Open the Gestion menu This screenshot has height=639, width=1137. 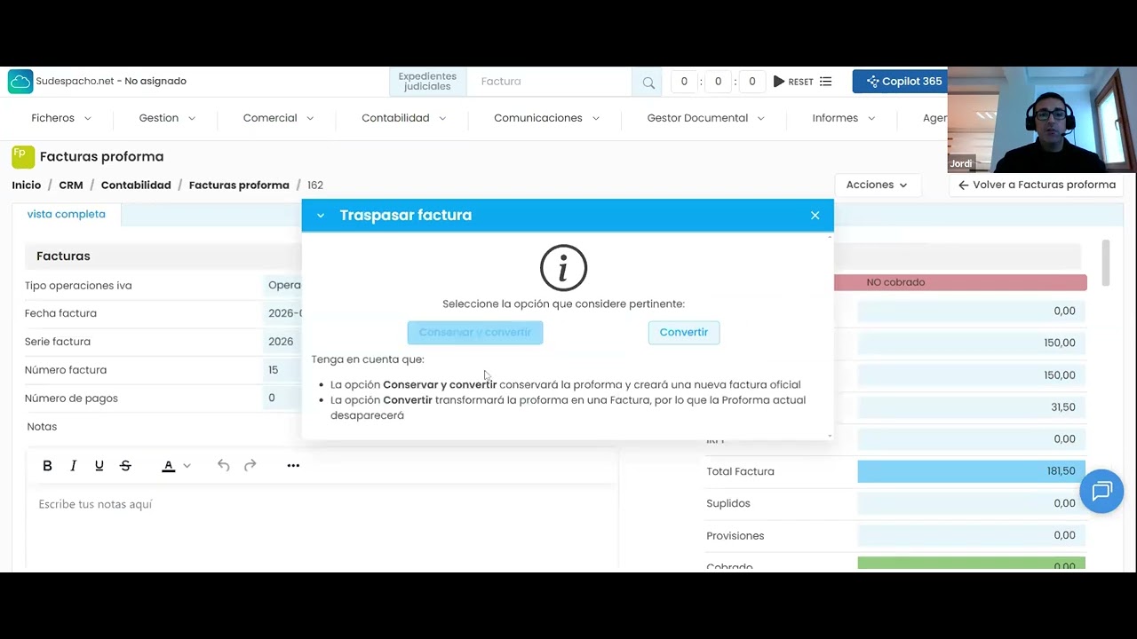(x=167, y=118)
